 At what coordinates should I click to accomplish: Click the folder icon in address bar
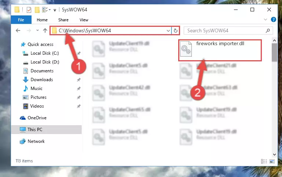(x=54, y=30)
